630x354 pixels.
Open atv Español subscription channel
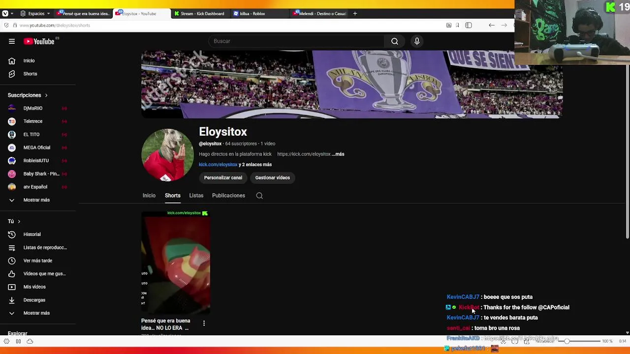click(x=35, y=187)
